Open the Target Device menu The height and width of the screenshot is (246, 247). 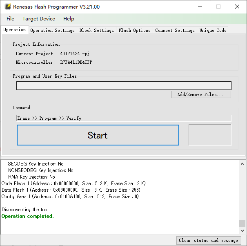coord(39,19)
